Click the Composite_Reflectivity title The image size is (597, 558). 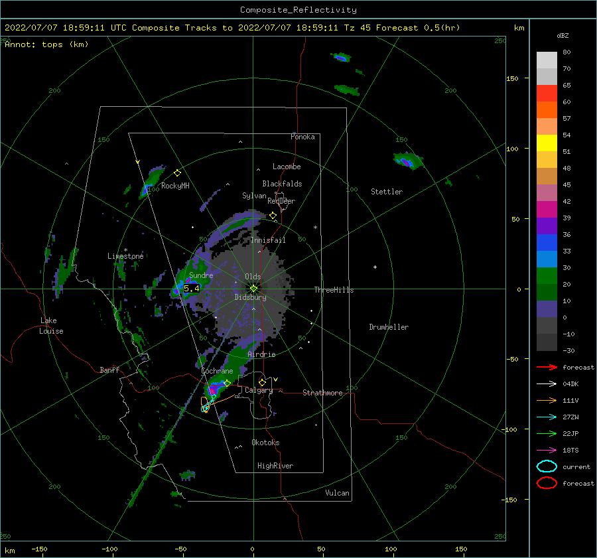[x=298, y=10]
